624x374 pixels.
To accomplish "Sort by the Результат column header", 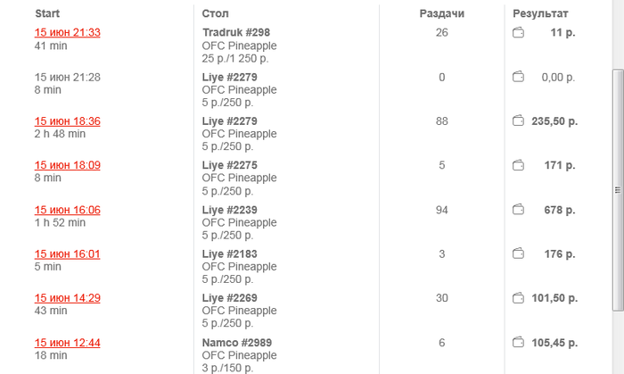I will (540, 13).
